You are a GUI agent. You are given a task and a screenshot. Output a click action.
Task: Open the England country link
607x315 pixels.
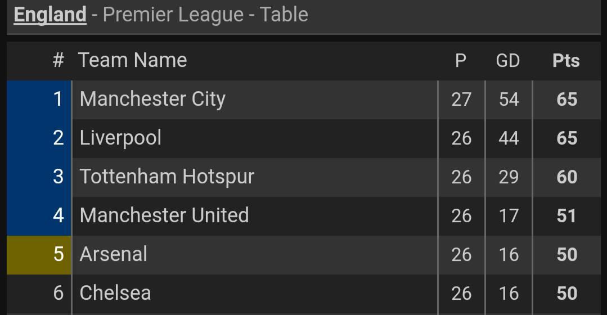50,15
